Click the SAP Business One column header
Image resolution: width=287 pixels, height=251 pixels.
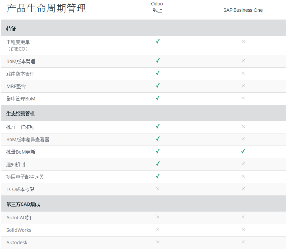(243, 10)
